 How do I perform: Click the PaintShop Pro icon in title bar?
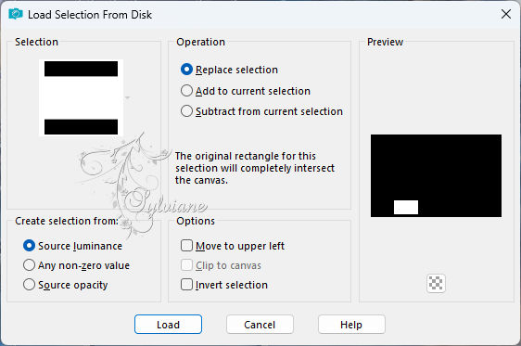coord(15,14)
